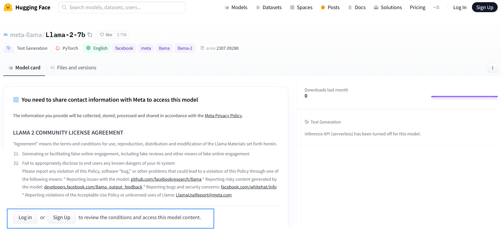
Task: Go to Datasets in the navbar
Action: (269, 7)
